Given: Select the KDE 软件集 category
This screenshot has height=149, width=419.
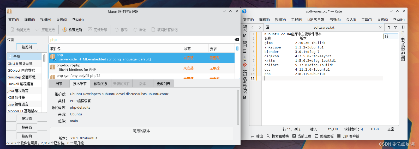Looking at the screenshot, I should 24,97.
